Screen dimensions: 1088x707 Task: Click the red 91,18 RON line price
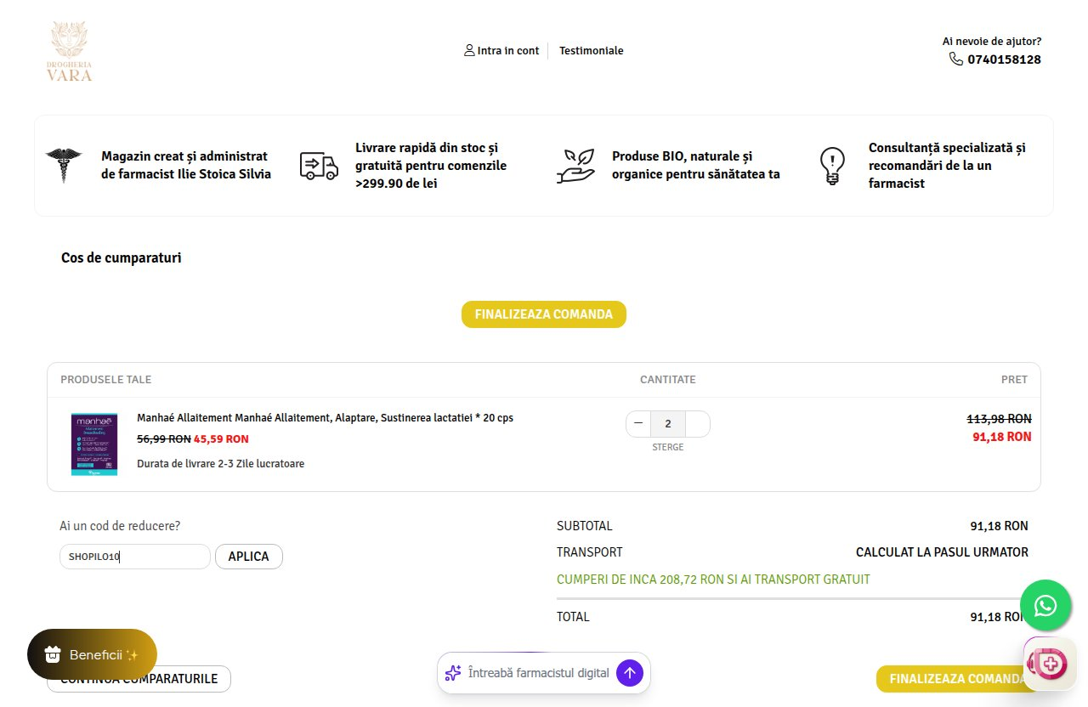click(x=1002, y=437)
